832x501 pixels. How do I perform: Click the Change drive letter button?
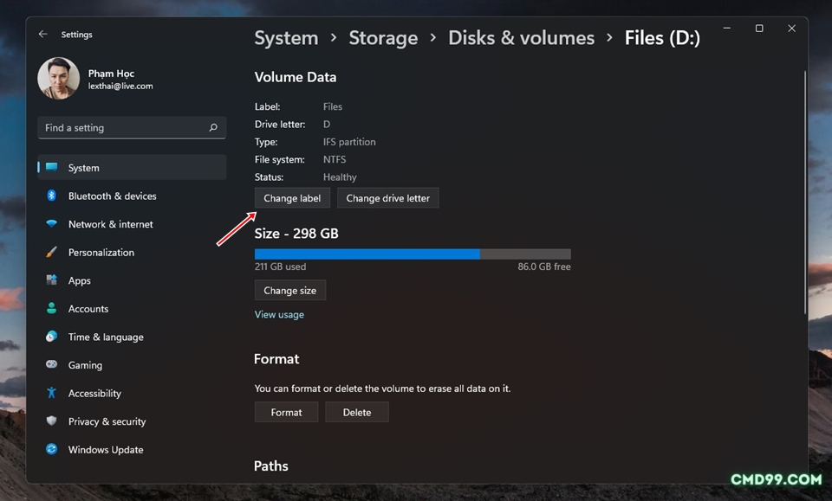pos(388,198)
